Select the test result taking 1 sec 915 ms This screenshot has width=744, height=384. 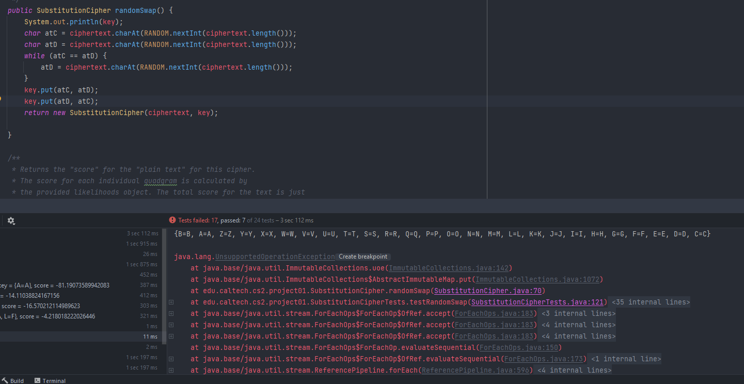point(83,244)
